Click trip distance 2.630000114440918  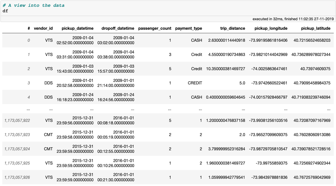[227, 40]
